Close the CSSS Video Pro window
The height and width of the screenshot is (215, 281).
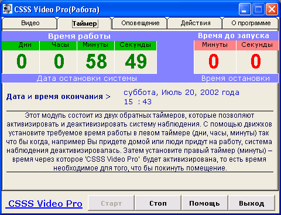click(272, 9)
